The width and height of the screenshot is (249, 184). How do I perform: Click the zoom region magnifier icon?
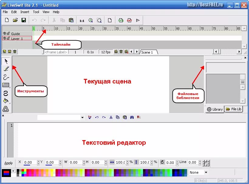(x=99, y=20)
